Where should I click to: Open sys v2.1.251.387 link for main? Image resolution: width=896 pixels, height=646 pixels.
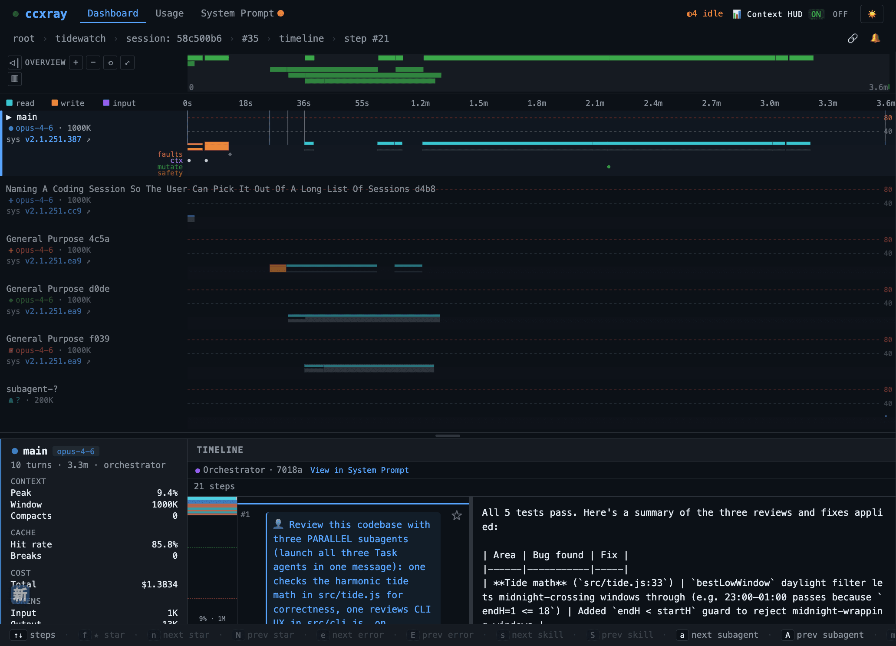click(53, 139)
